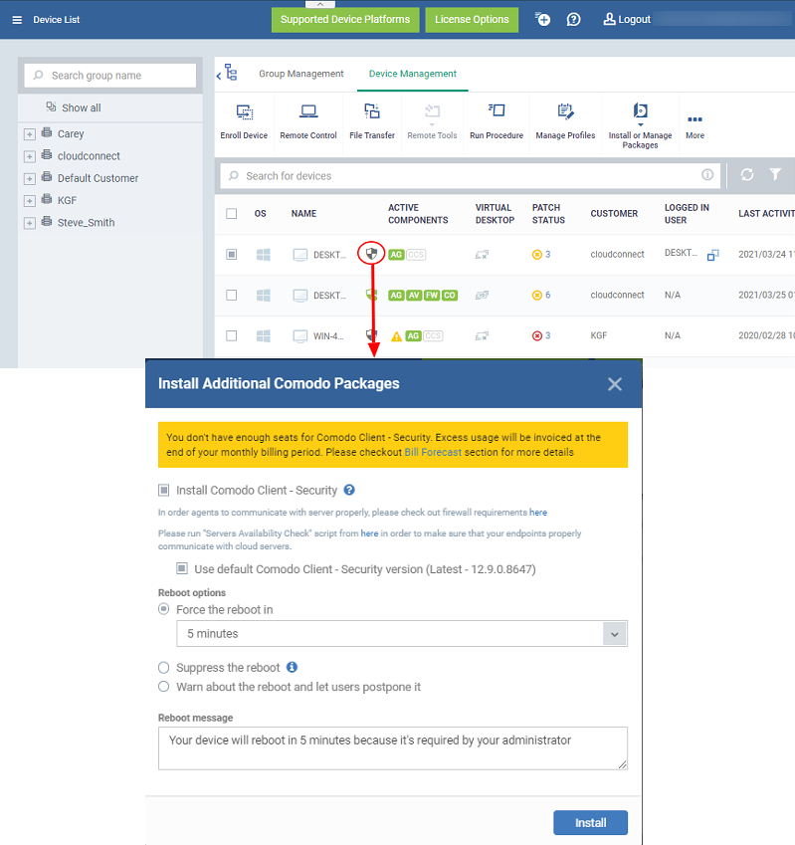Image resolution: width=795 pixels, height=845 pixels.
Task: Collapse the group tree panel icon
Action: pos(227,73)
